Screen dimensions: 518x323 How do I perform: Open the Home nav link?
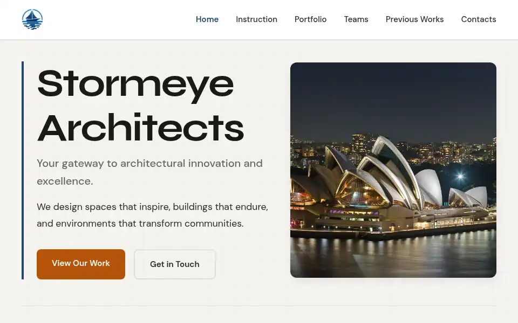tap(207, 19)
